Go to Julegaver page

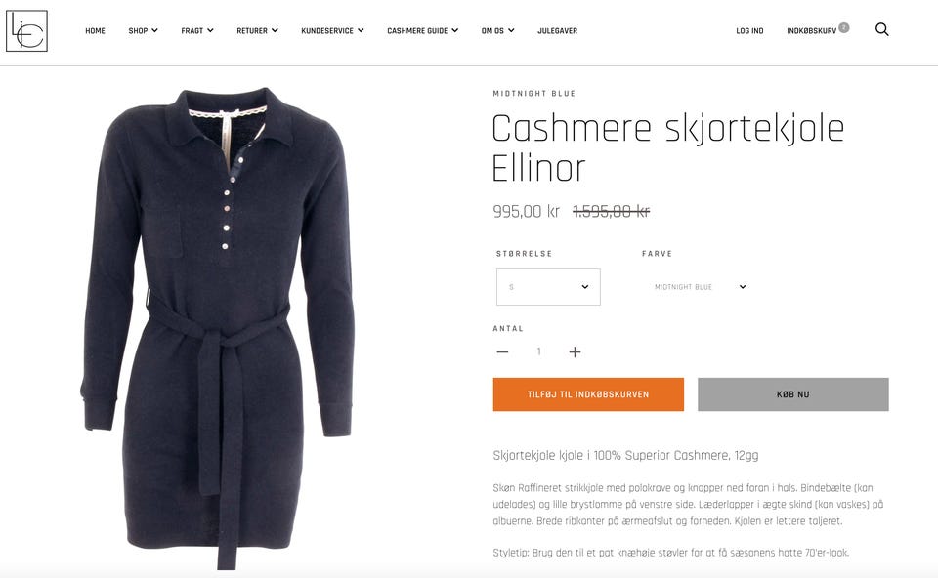click(x=558, y=30)
